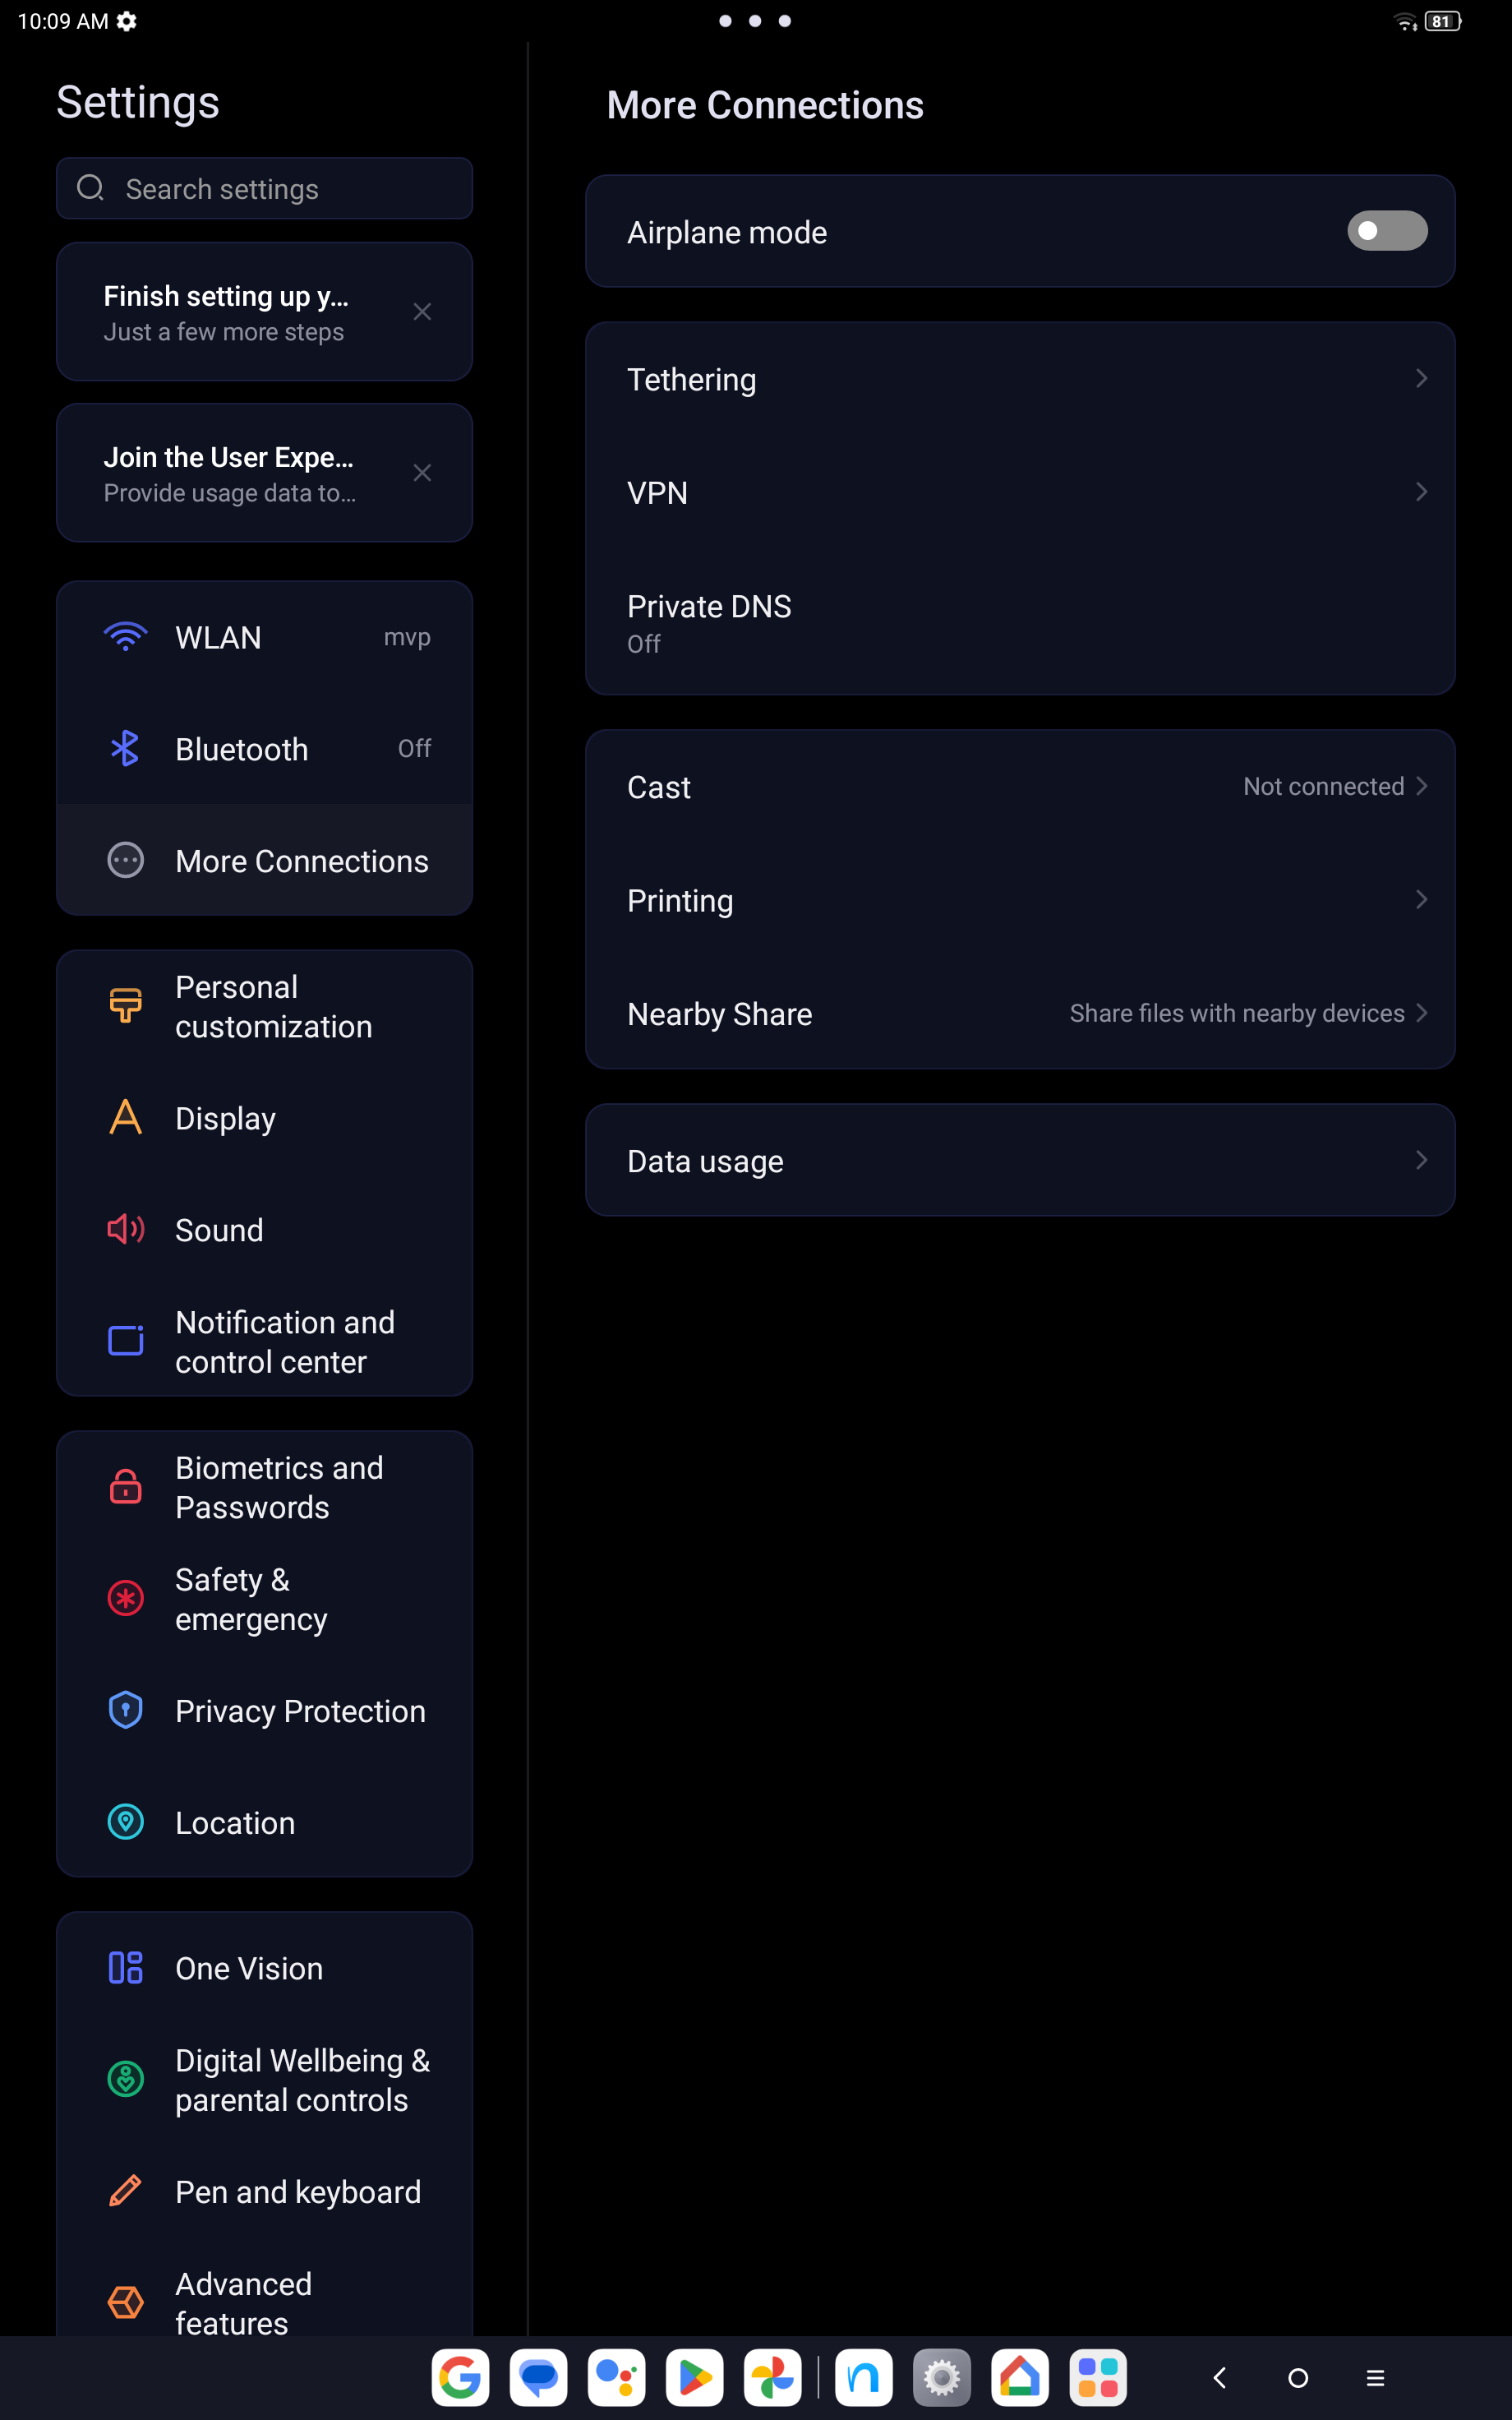Open Pen and keyboard via the pencil icon

(x=125, y=2191)
